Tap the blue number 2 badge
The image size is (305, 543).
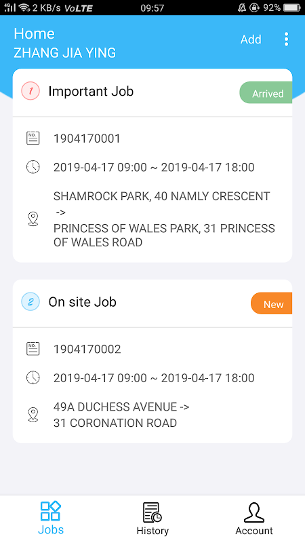point(30,301)
